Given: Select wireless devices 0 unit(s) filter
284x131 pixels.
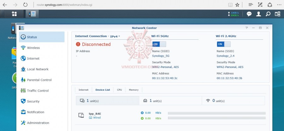Looking at the screenshot, I should (233, 101).
